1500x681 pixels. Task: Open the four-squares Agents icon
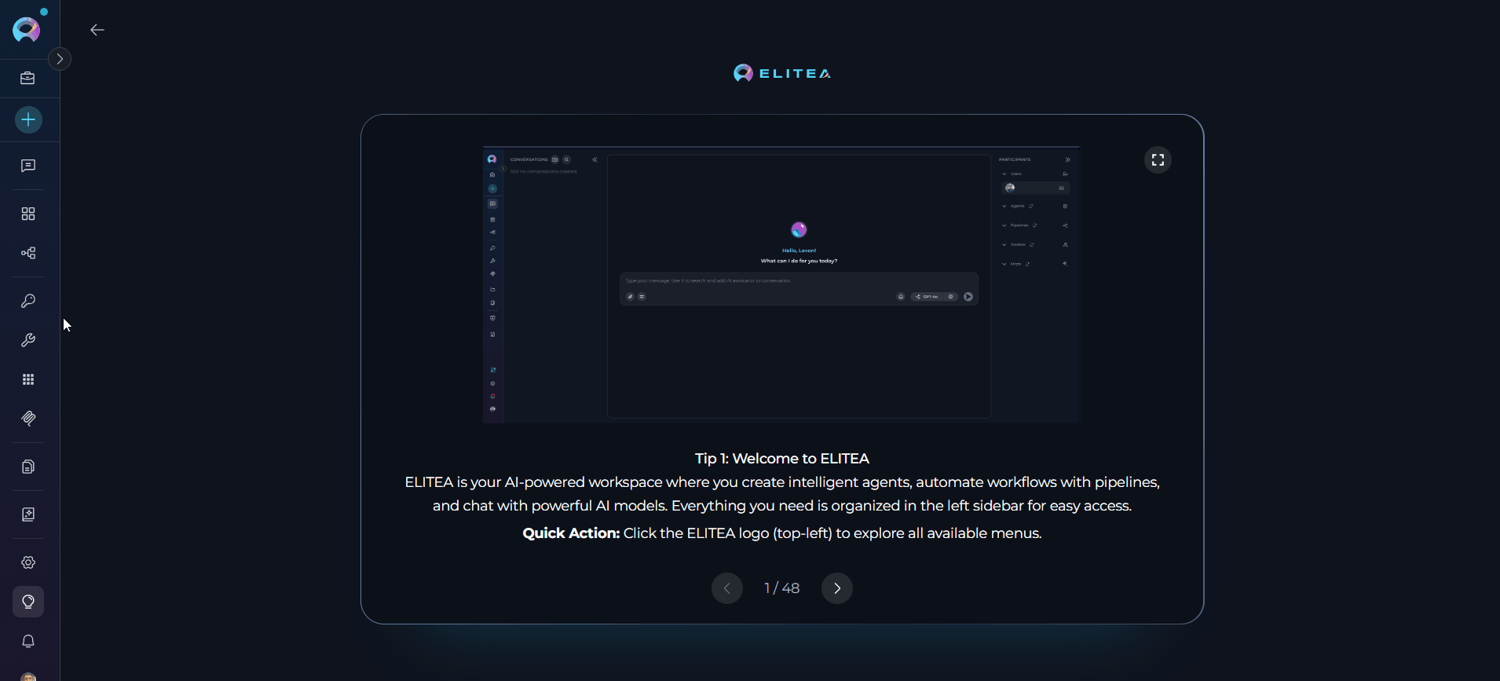(x=28, y=214)
